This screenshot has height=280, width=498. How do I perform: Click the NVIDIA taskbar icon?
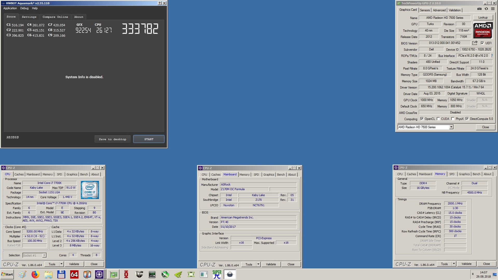178,274
